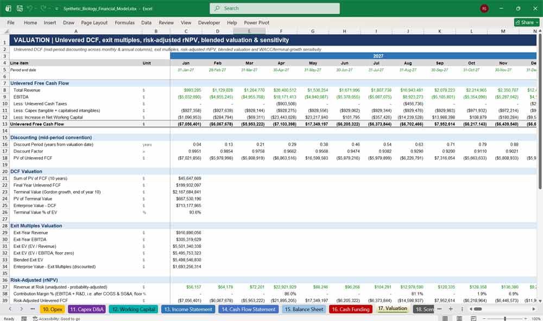
Task: Click the Search box in title bar
Action: (274, 8)
